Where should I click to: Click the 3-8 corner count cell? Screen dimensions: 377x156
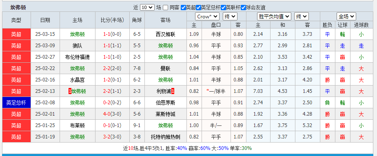[137, 137]
